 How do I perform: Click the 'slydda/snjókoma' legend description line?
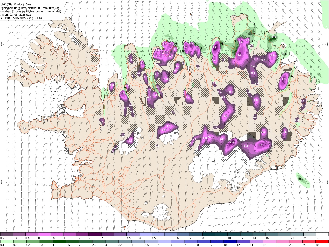31,11
